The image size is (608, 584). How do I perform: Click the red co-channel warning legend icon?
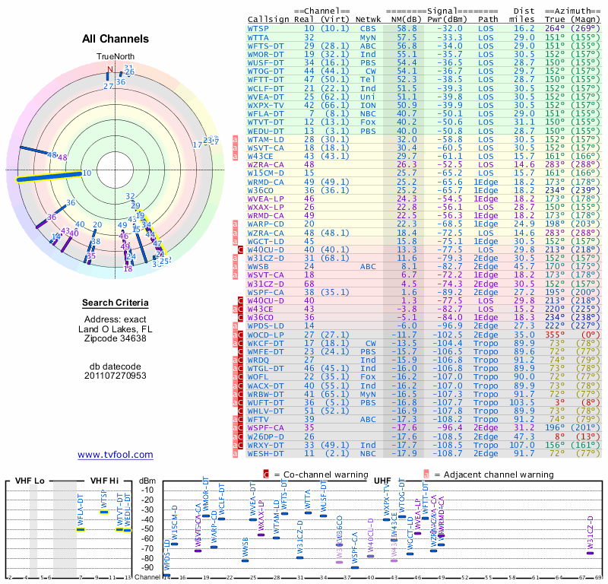[x=266, y=474]
